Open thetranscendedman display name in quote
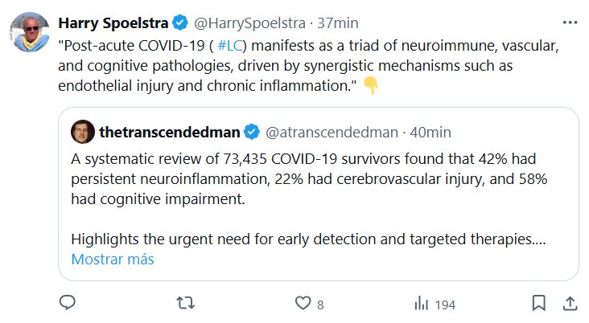The height and width of the screenshot is (323, 589). (168, 131)
